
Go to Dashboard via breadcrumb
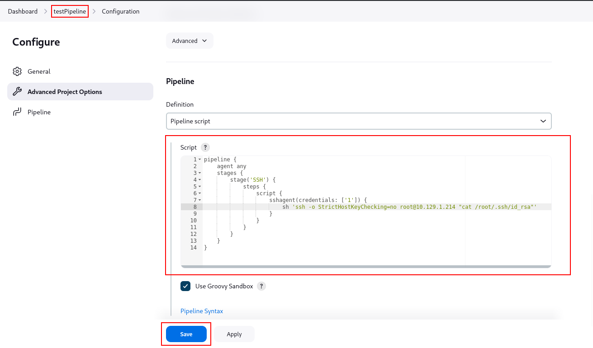(x=23, y=11)
